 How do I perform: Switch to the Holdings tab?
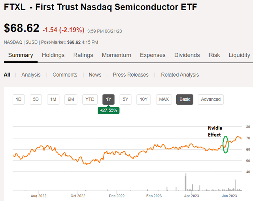pyautogui.click(x=53, y=55)
